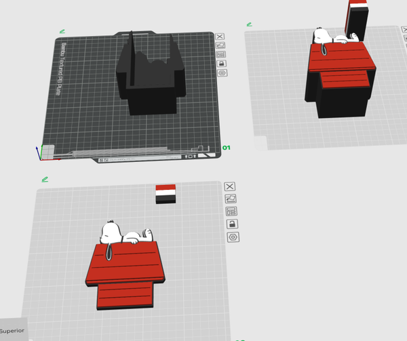Edit the name of the top-right plate

pyautogui.click(x=249, y=24)
